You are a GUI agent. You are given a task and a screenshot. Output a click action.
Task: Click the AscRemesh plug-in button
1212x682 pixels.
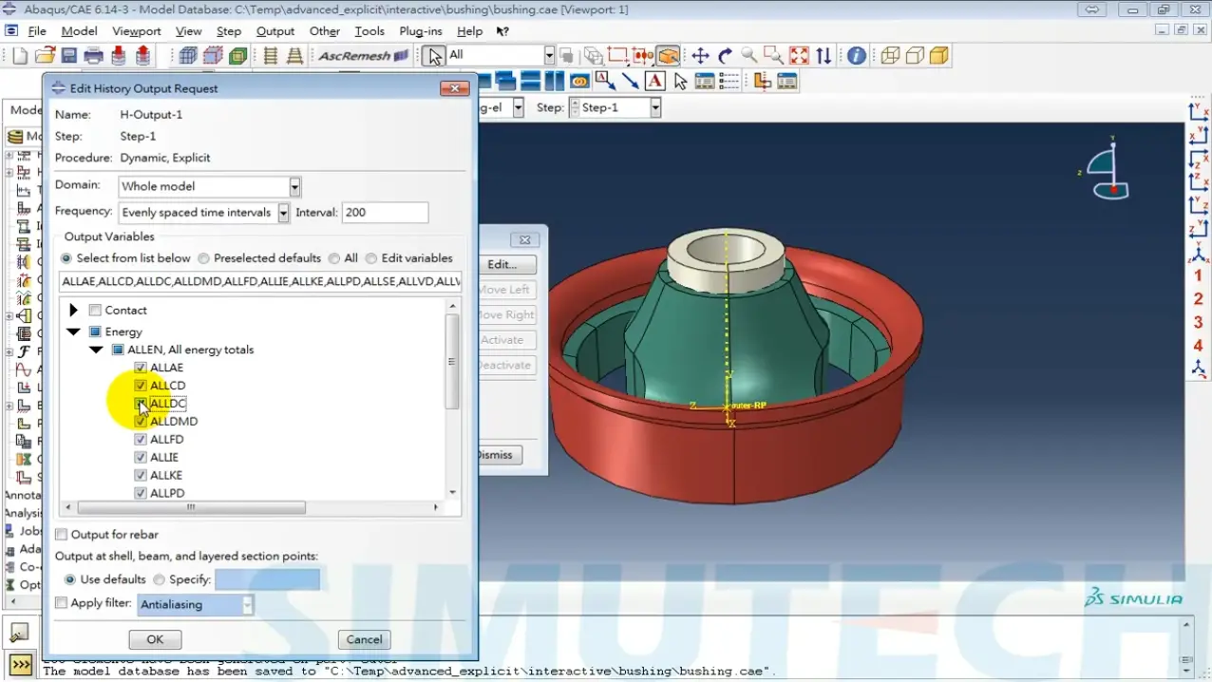pos(363,56)
